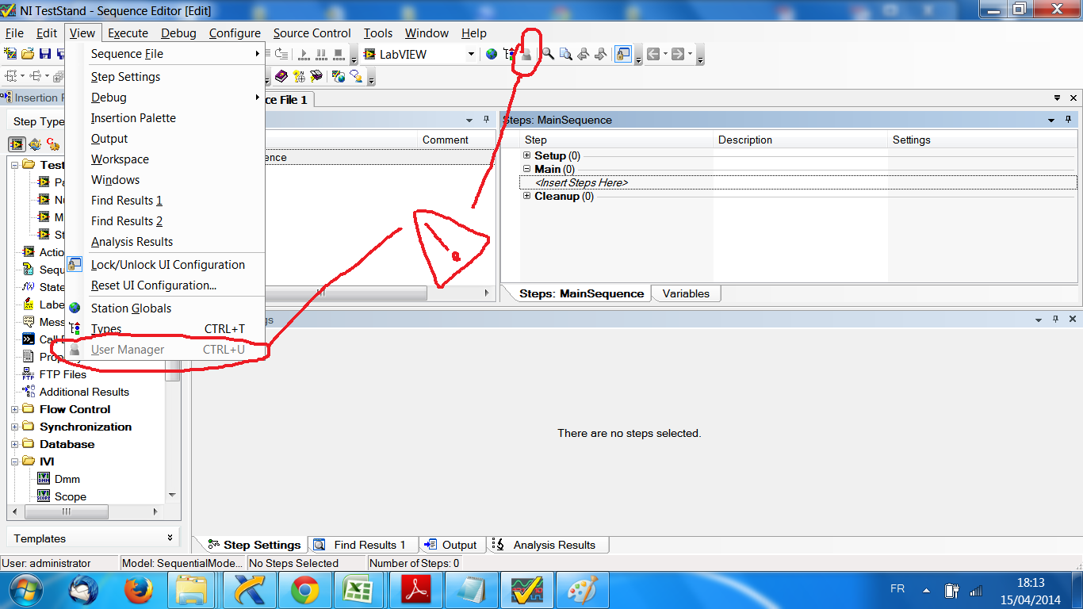Click the Insert Steps Here placeholder
The height and width of the screenshot is (609, 1083).
581,182
